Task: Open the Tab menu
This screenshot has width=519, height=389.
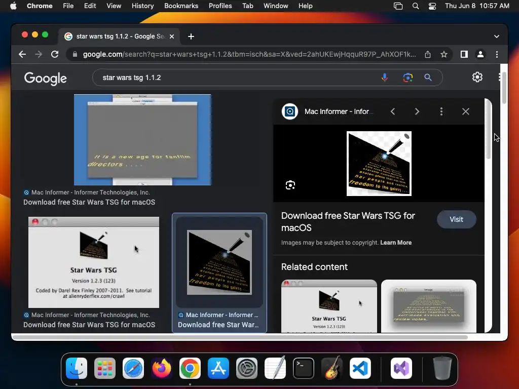Action: [247, 6]
